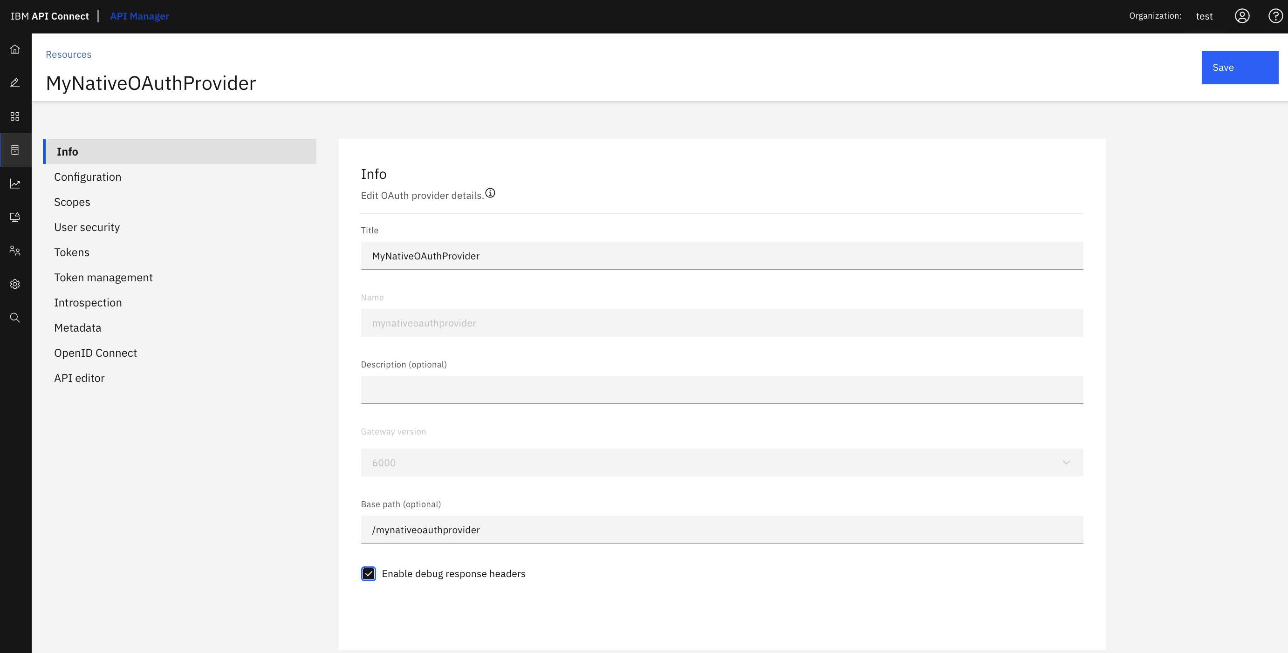Viewport: 1288px width, 653px height.
Task: Uncheck Enable debug response headers
Action: coord(369,573)
